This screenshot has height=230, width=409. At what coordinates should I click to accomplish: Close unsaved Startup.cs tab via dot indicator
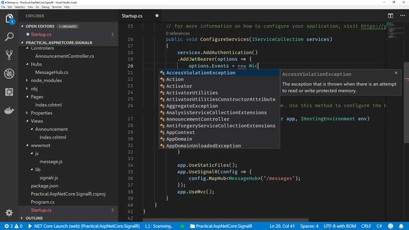tap(157, 15)
